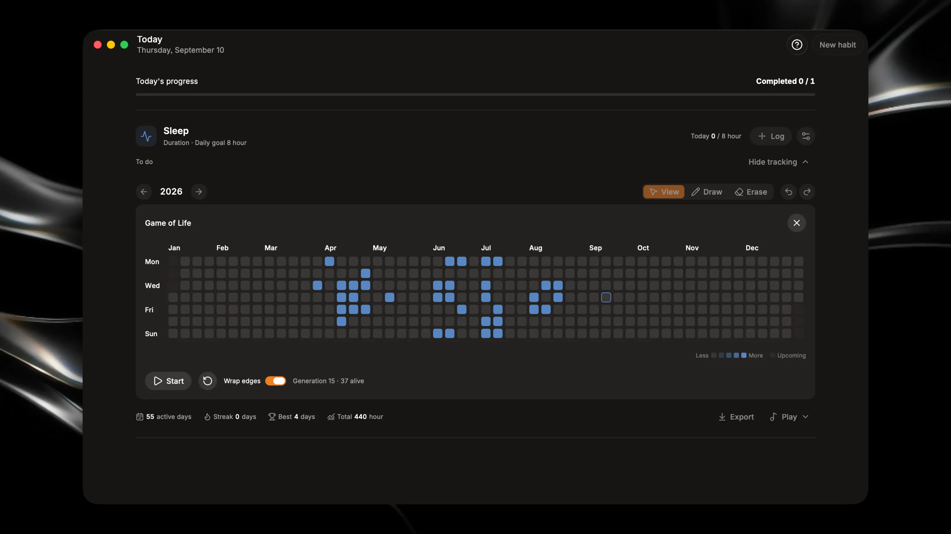951x534 pixels.
Task: Click the 55 active days stat
Action: [x=163, y=417]
